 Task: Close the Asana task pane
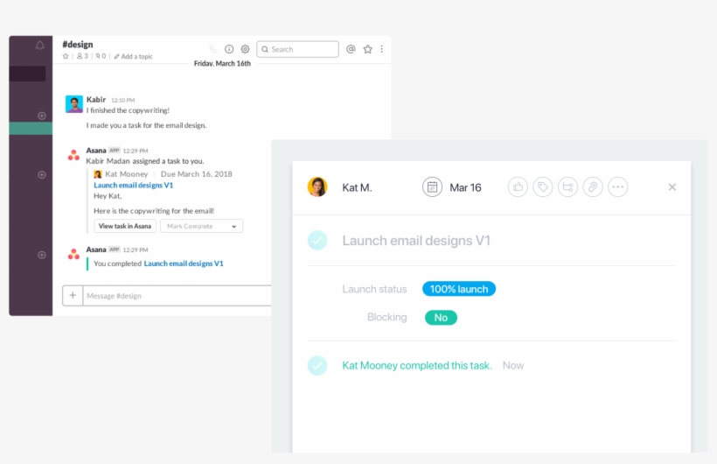click(672, 186)
